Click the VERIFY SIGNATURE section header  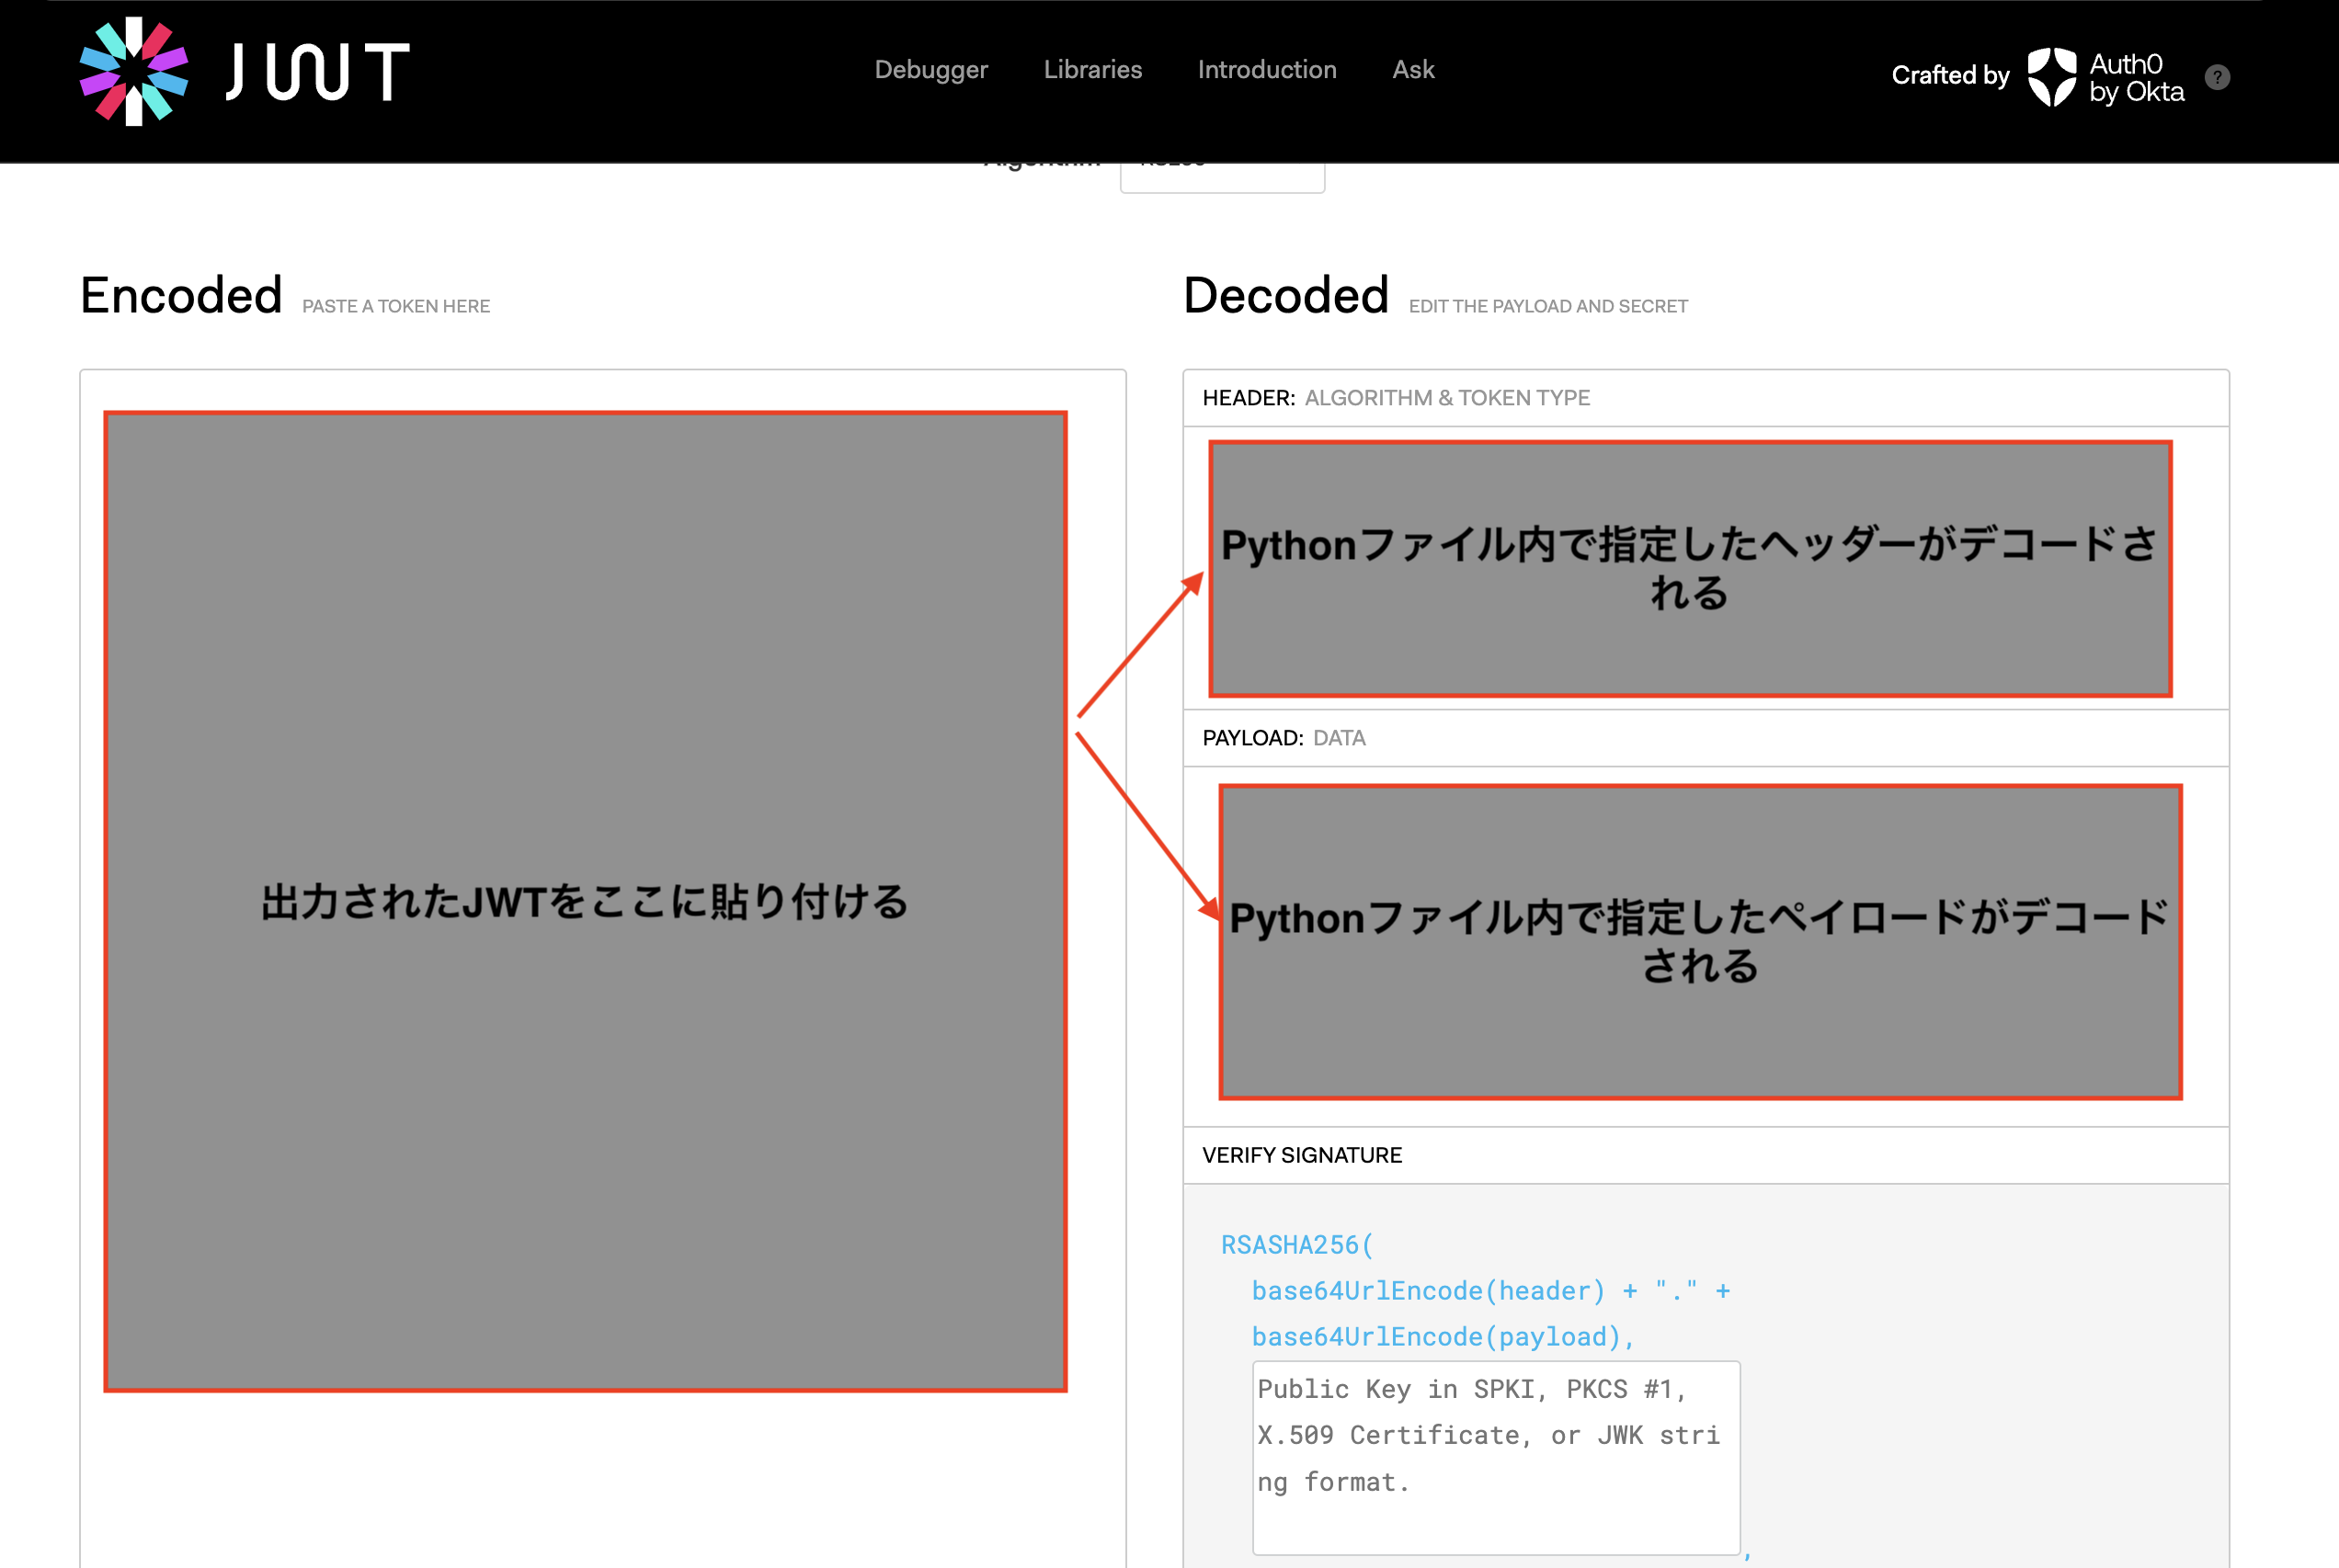pos(1302,1155)
